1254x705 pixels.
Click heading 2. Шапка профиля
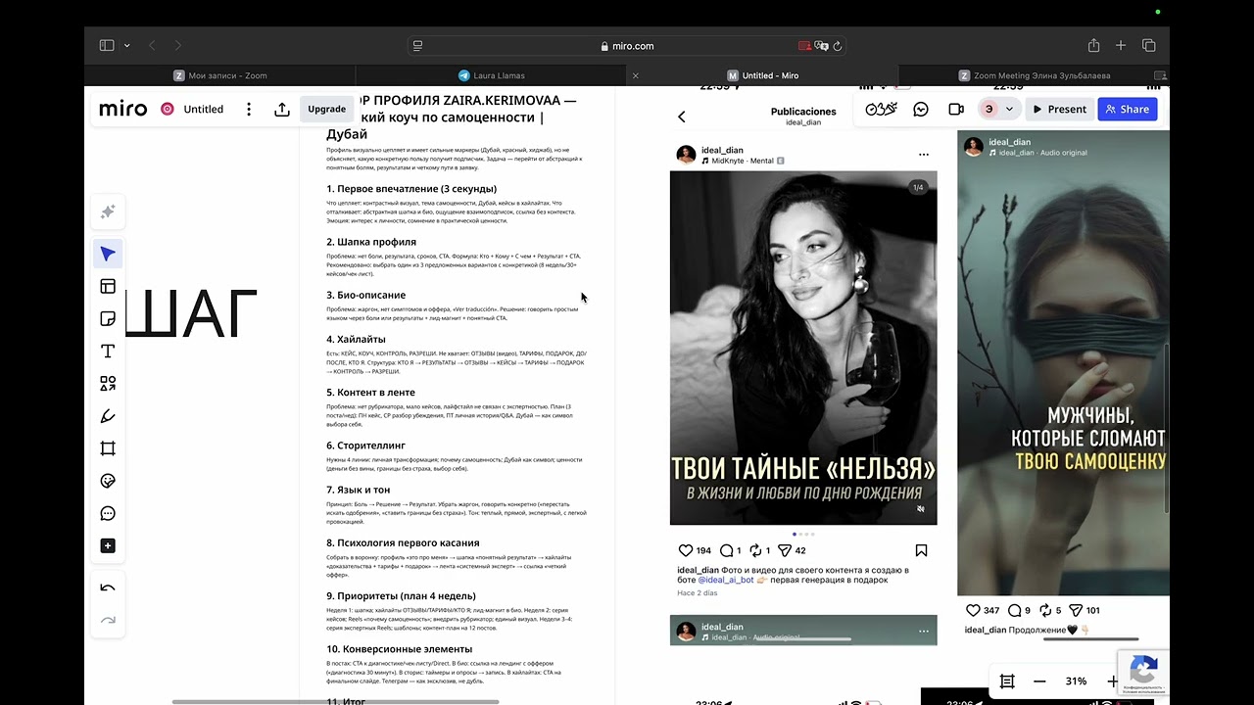[x=371, y=242]
